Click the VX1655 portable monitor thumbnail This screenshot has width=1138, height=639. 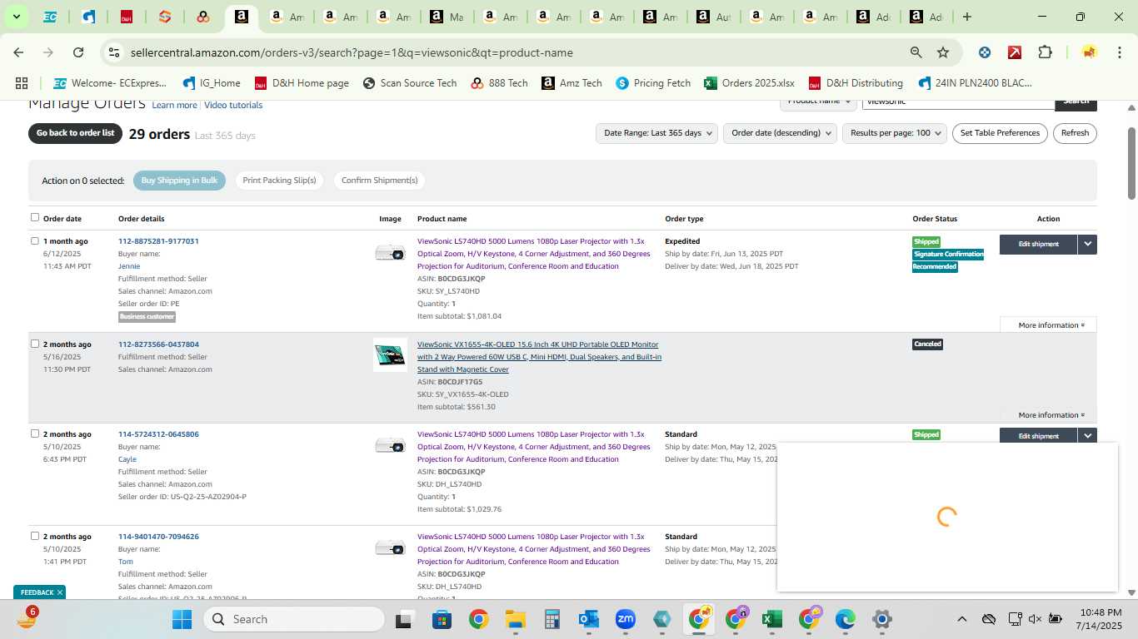(x=390, y=355)
